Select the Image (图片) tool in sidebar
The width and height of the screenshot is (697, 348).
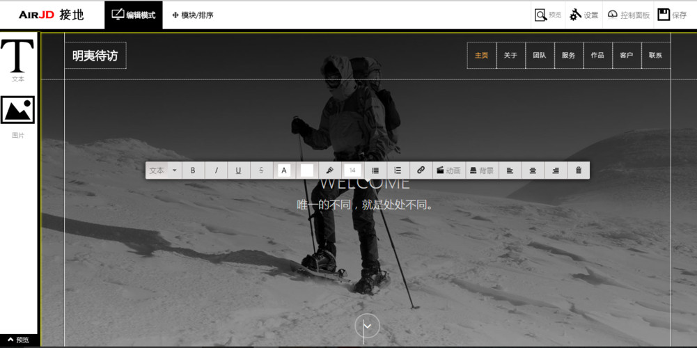pos(18,116)
